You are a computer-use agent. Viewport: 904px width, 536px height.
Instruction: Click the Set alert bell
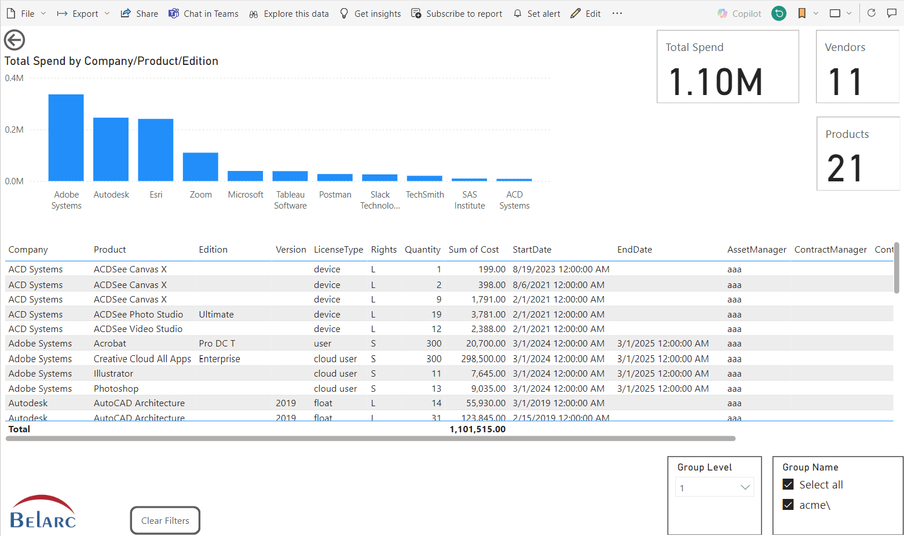[x=536, y=13]
